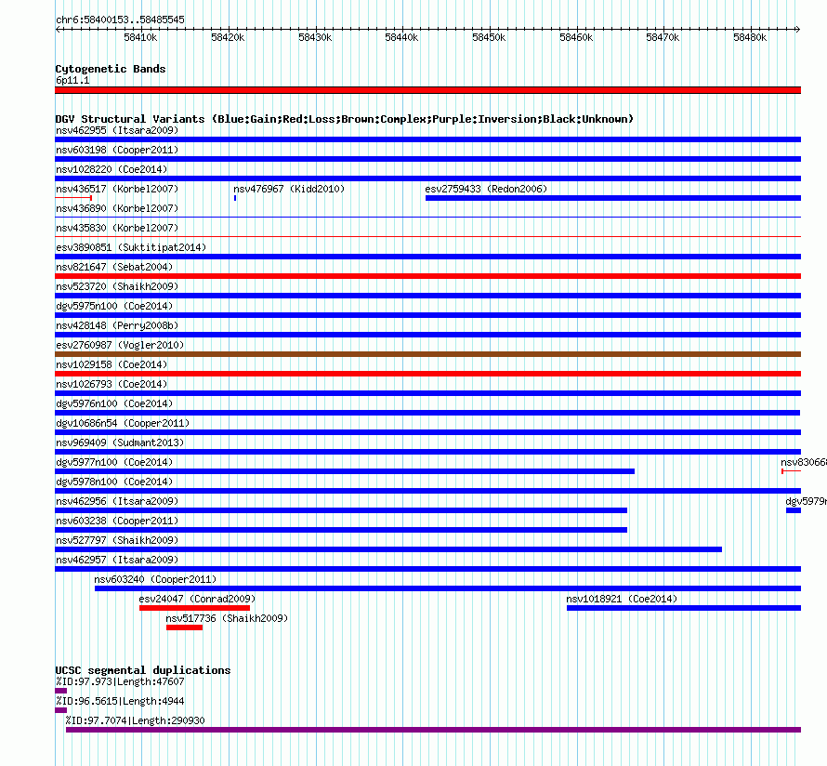Select the esv24047 (Conrad2009) label
The height and width of the screenshot is (766, 827).
197,599
